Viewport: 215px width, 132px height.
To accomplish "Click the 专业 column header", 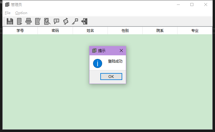I will click(x=195, y=30).
